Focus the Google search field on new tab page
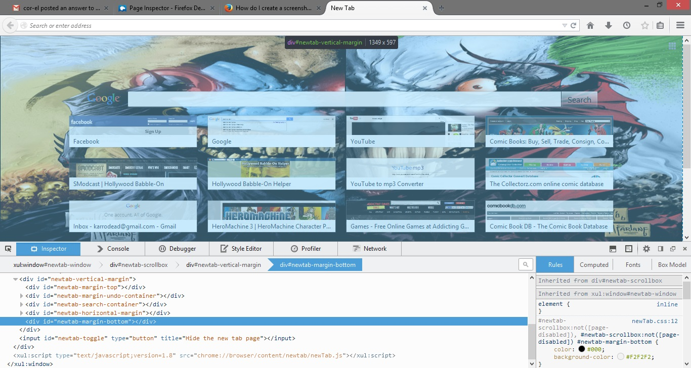The image size is (691, 368). 344,100
